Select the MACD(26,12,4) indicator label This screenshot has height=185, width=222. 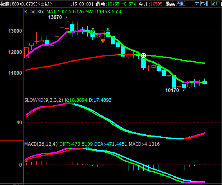tap(41, 144)
